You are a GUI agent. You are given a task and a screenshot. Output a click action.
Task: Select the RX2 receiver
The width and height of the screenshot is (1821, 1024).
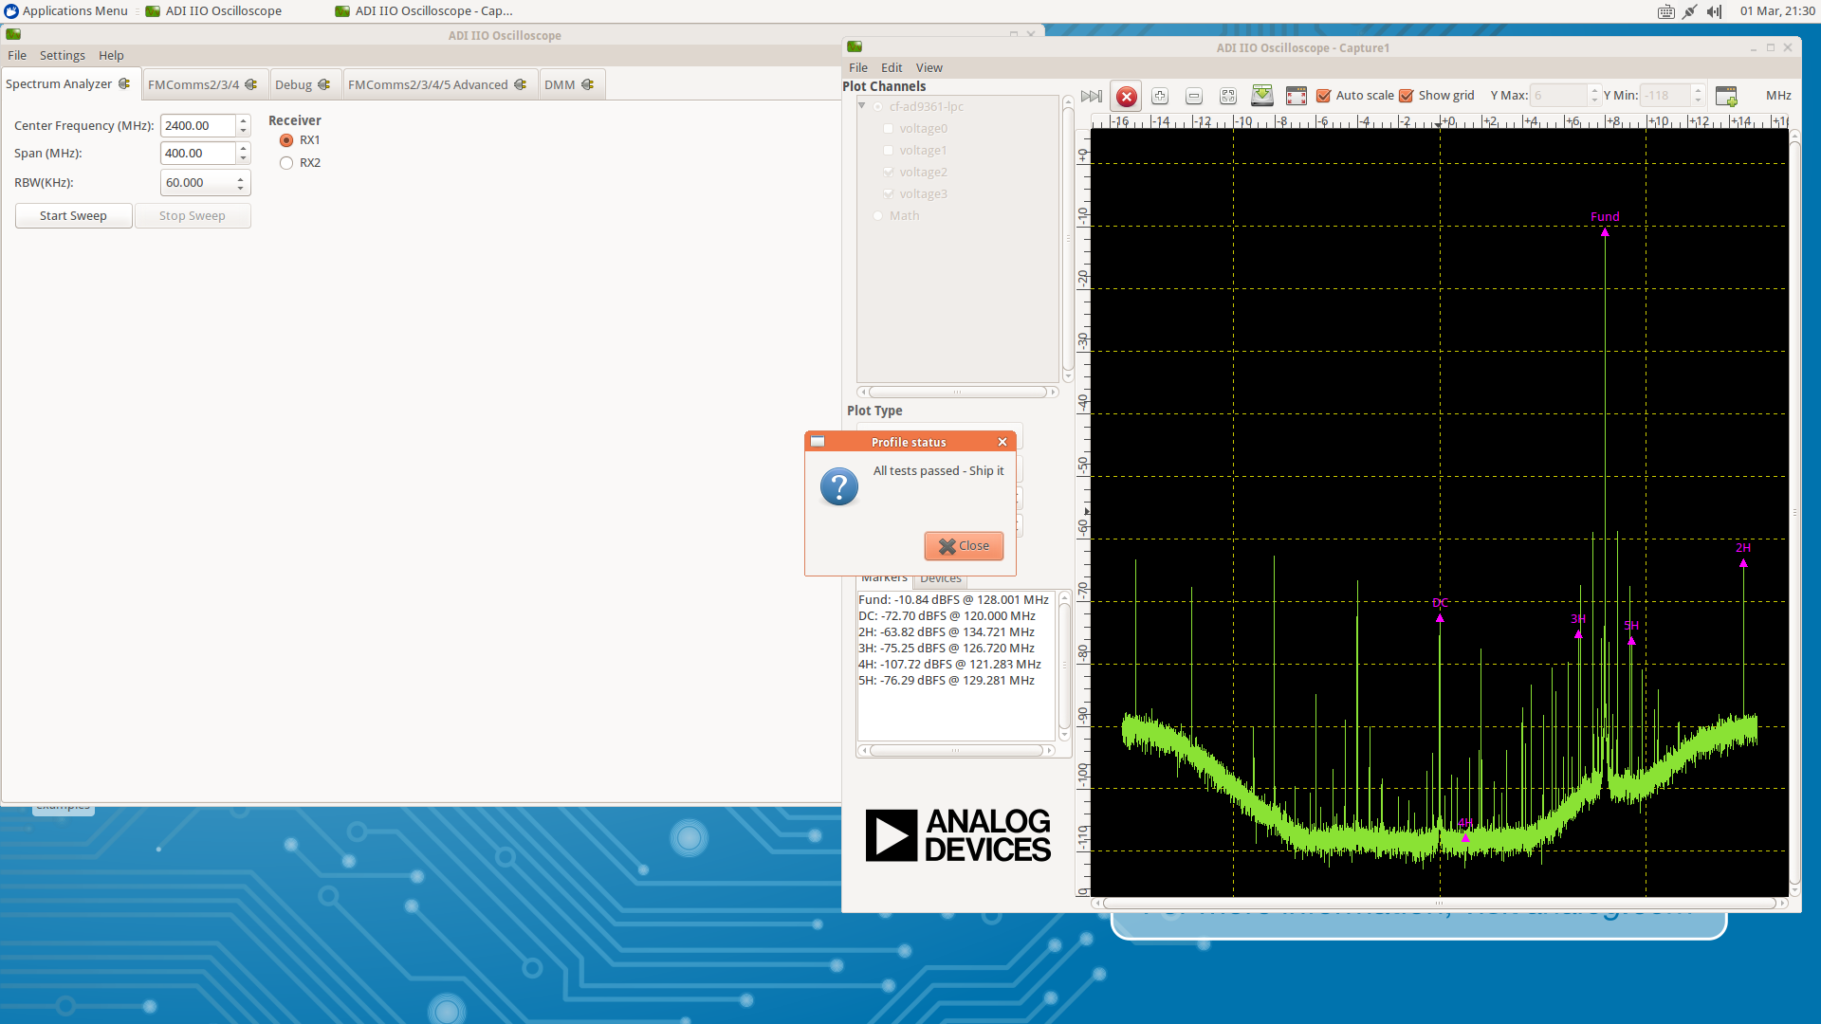286,163
